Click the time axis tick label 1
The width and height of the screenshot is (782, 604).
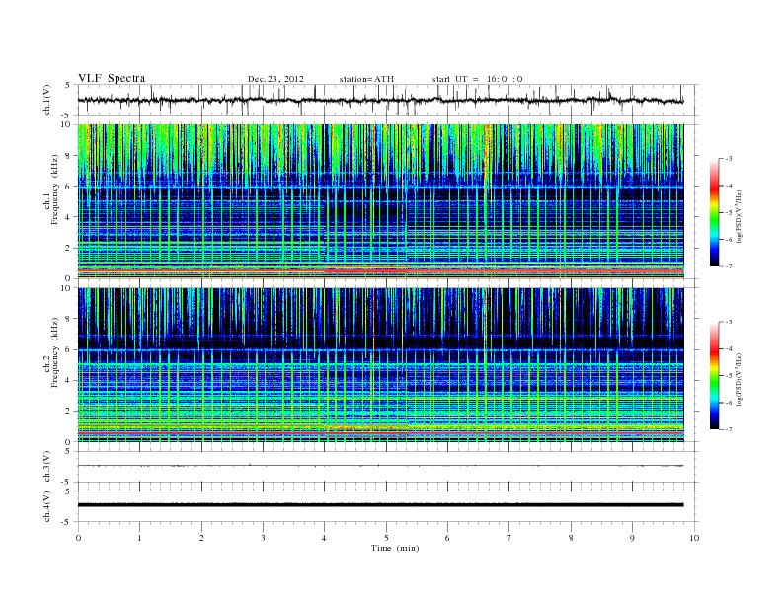pyautogui.click(x=139, y=538)
